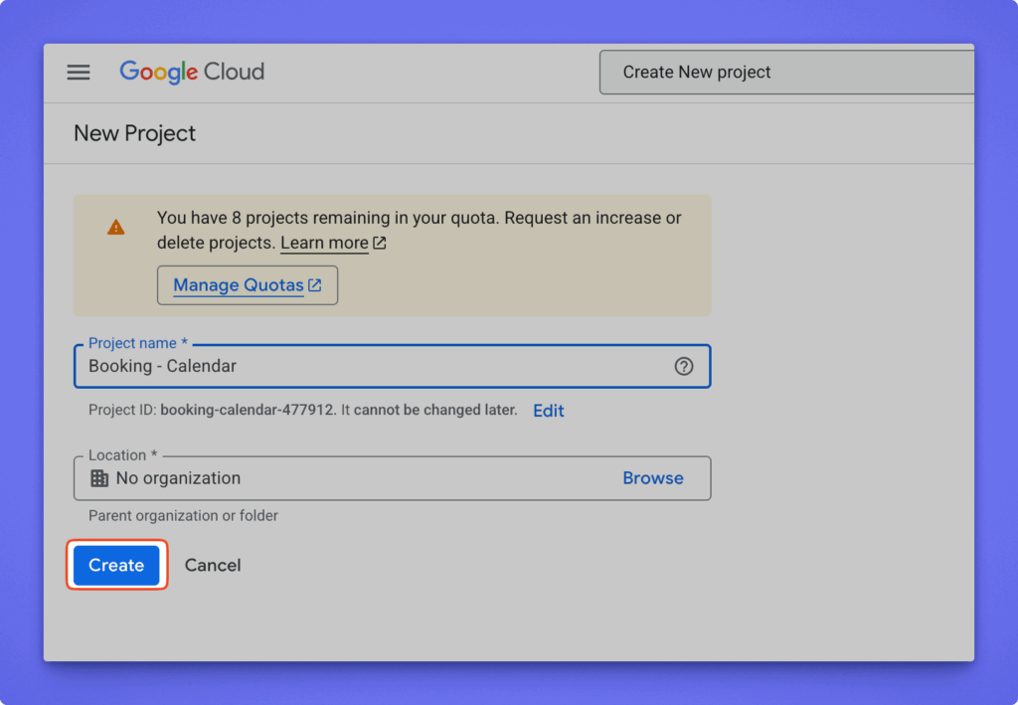
Task: Open the hamburger navigation menu
Action: pos(79,73)
